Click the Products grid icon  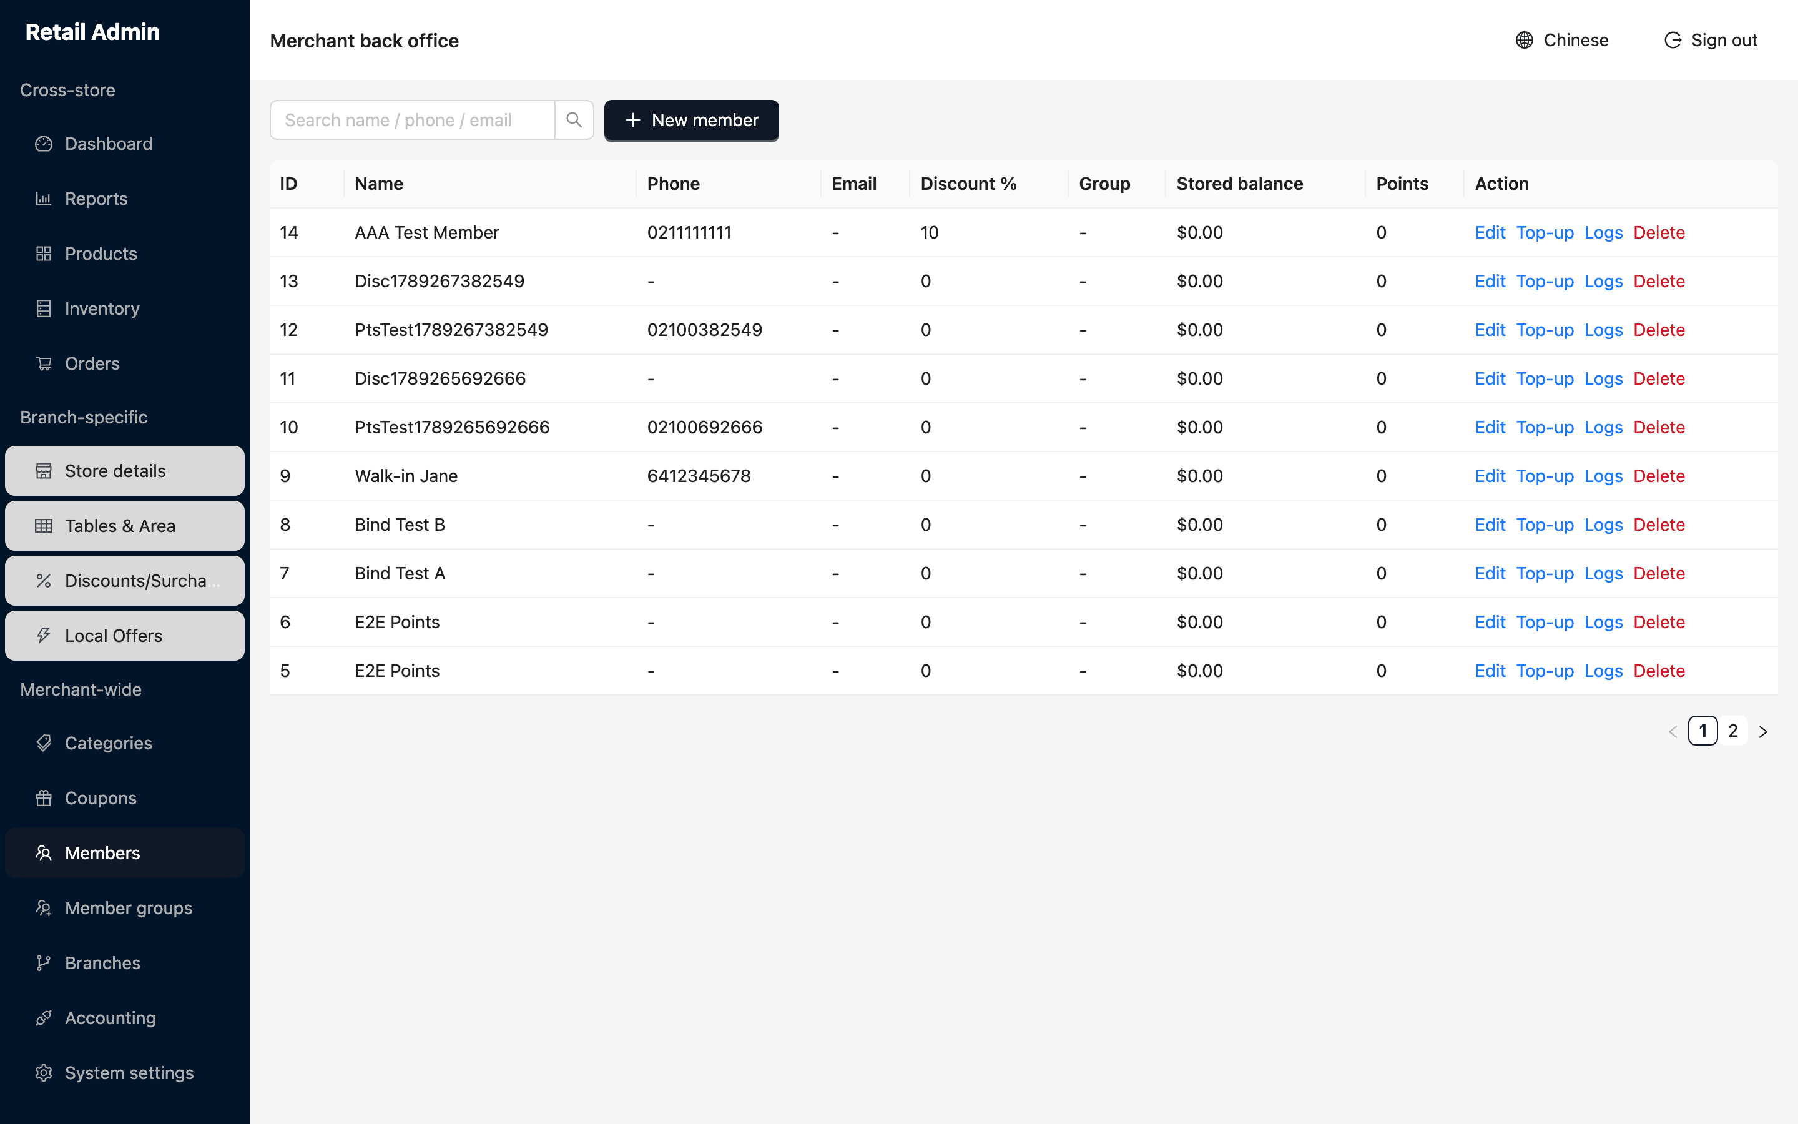click(x=44, y=254)
